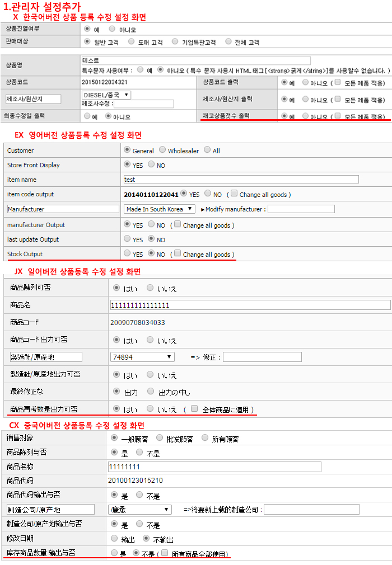Select 전체 고객 as 판매대상
This screenshot has width=392, height=565.
tap(228, 41)
